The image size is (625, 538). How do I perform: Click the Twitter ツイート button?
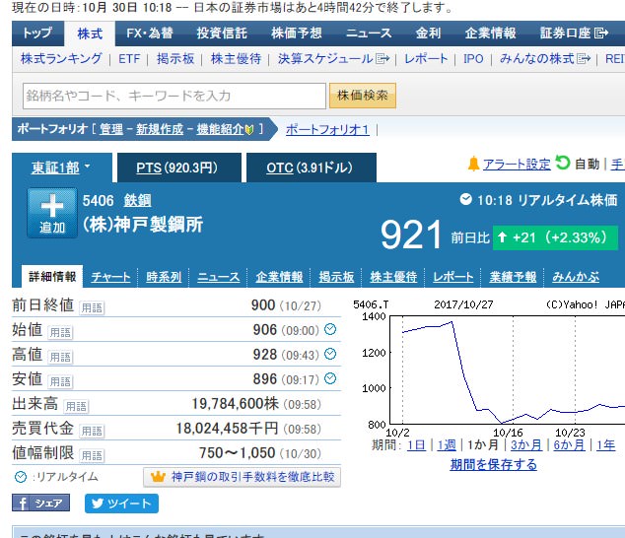[x=121, y=504]
